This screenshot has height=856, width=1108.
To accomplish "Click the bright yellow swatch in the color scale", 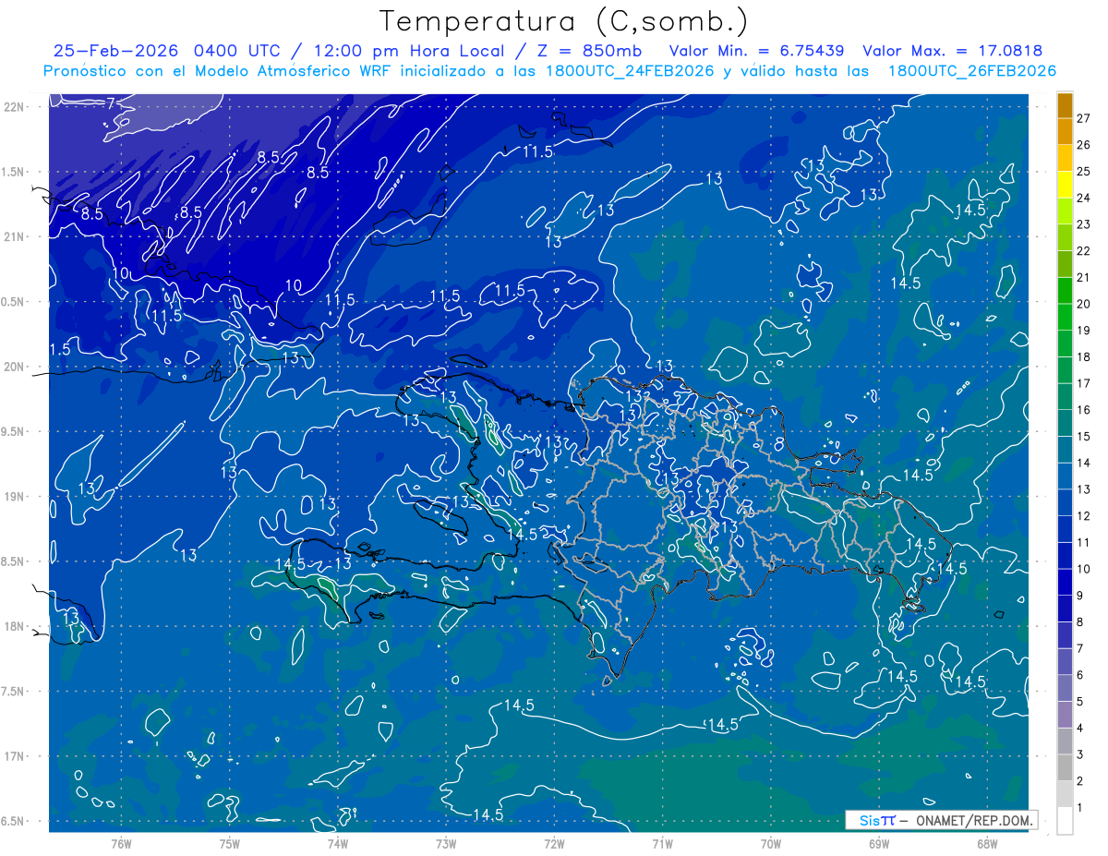I will click(x=1066, y=185).
